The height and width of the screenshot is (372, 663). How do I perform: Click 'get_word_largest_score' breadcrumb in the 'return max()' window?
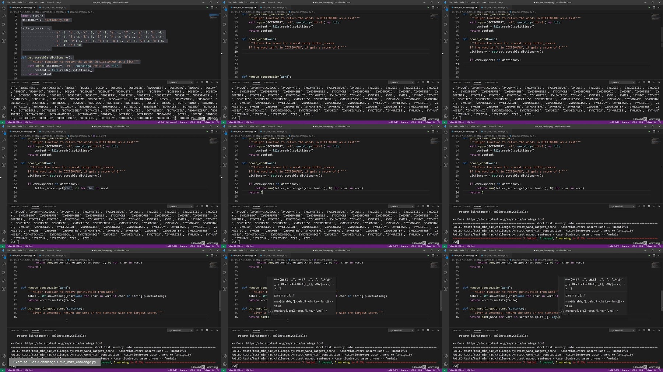coord(327,260)
